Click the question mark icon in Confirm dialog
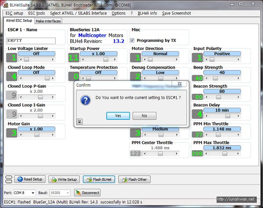 [85, 100]
